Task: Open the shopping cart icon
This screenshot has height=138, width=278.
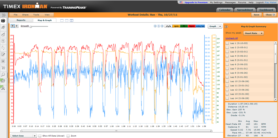Action: coord(3,68)
